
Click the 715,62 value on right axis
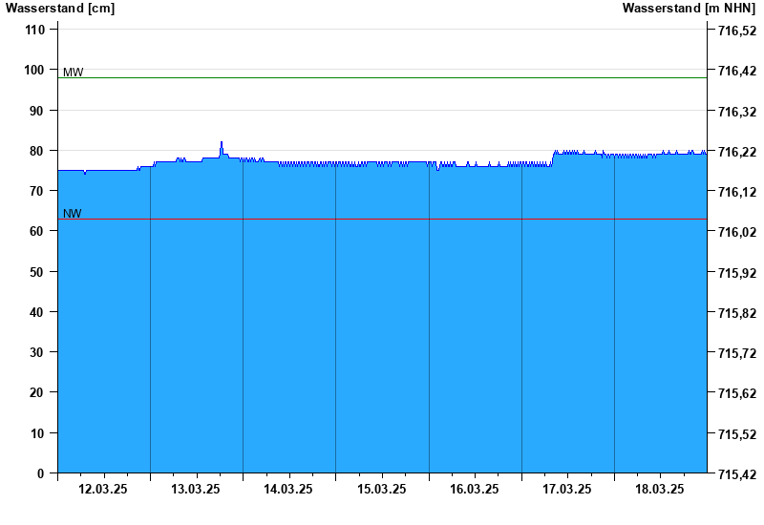click(737, 393)
